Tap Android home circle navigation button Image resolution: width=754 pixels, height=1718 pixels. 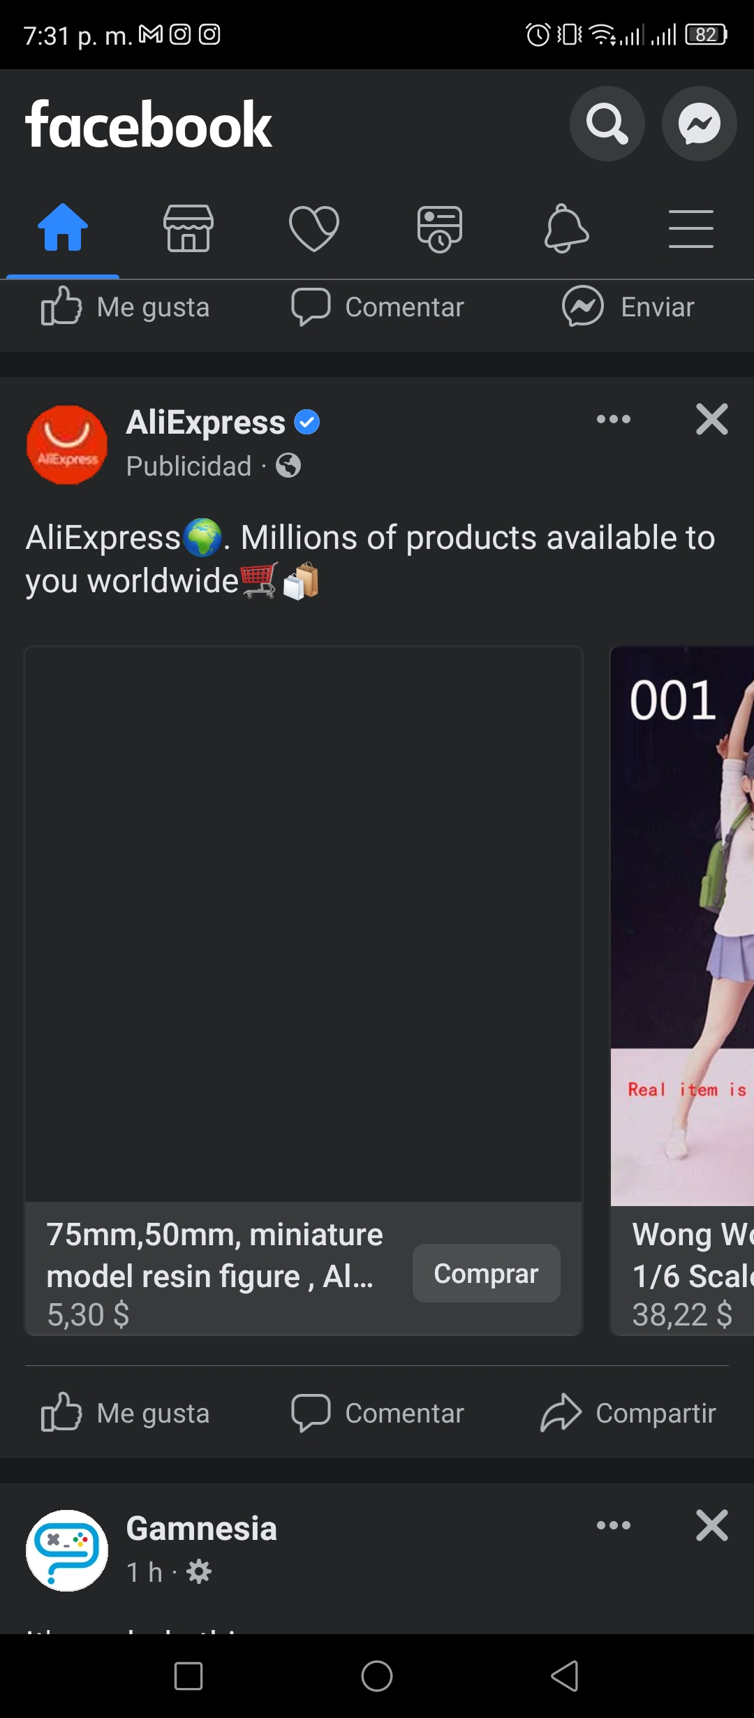point(377,1676)
